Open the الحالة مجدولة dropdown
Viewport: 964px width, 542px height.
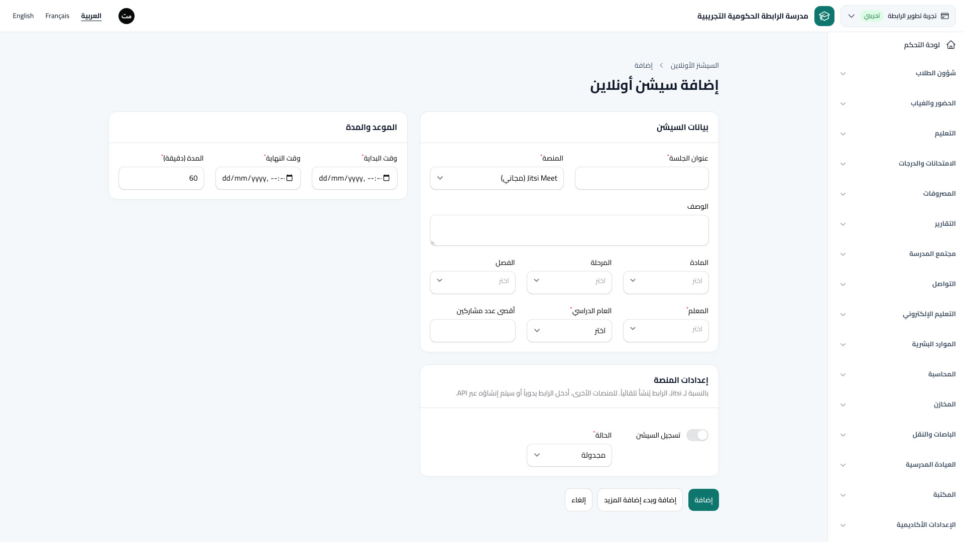coord(569,455)
